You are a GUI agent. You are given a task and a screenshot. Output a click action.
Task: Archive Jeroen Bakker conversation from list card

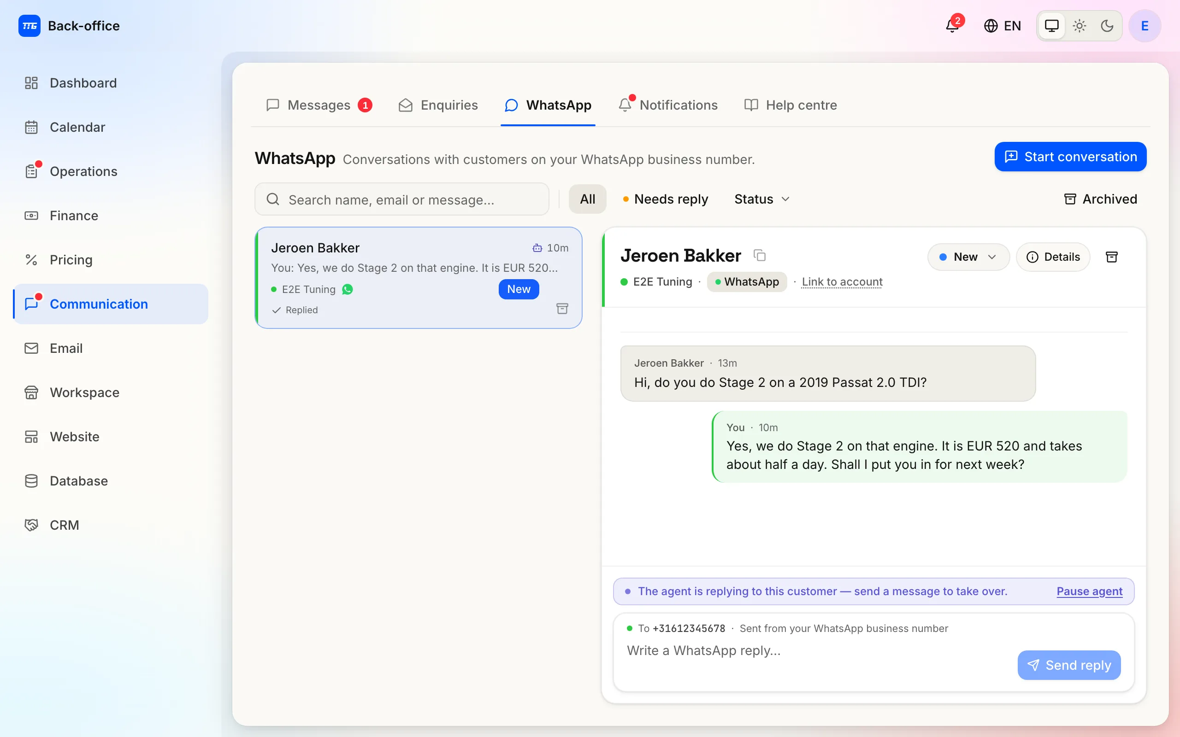[562, 309]
